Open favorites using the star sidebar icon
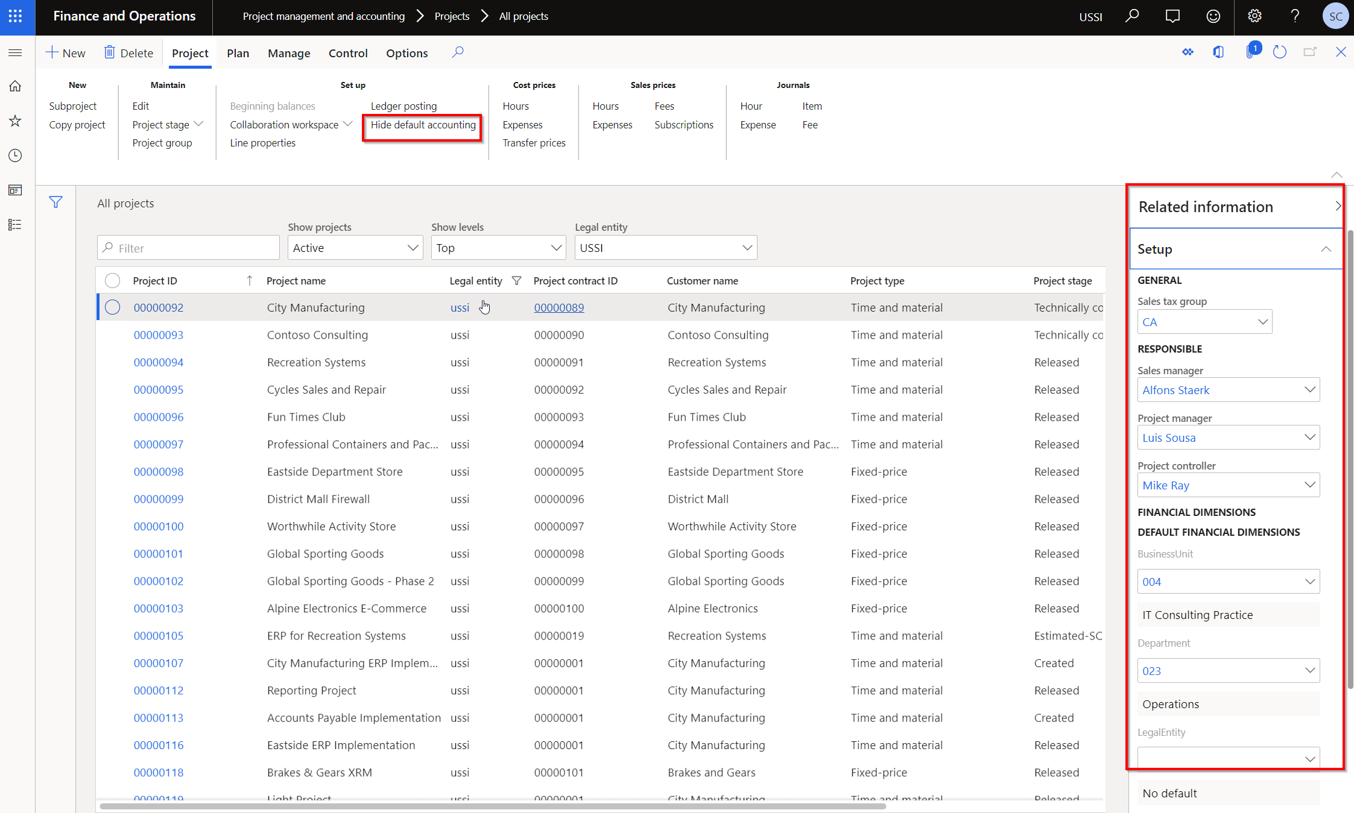The image size is (1354, 813). click(x=15, y=121)
